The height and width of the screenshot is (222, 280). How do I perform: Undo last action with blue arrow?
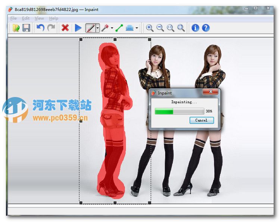point(40,28)
